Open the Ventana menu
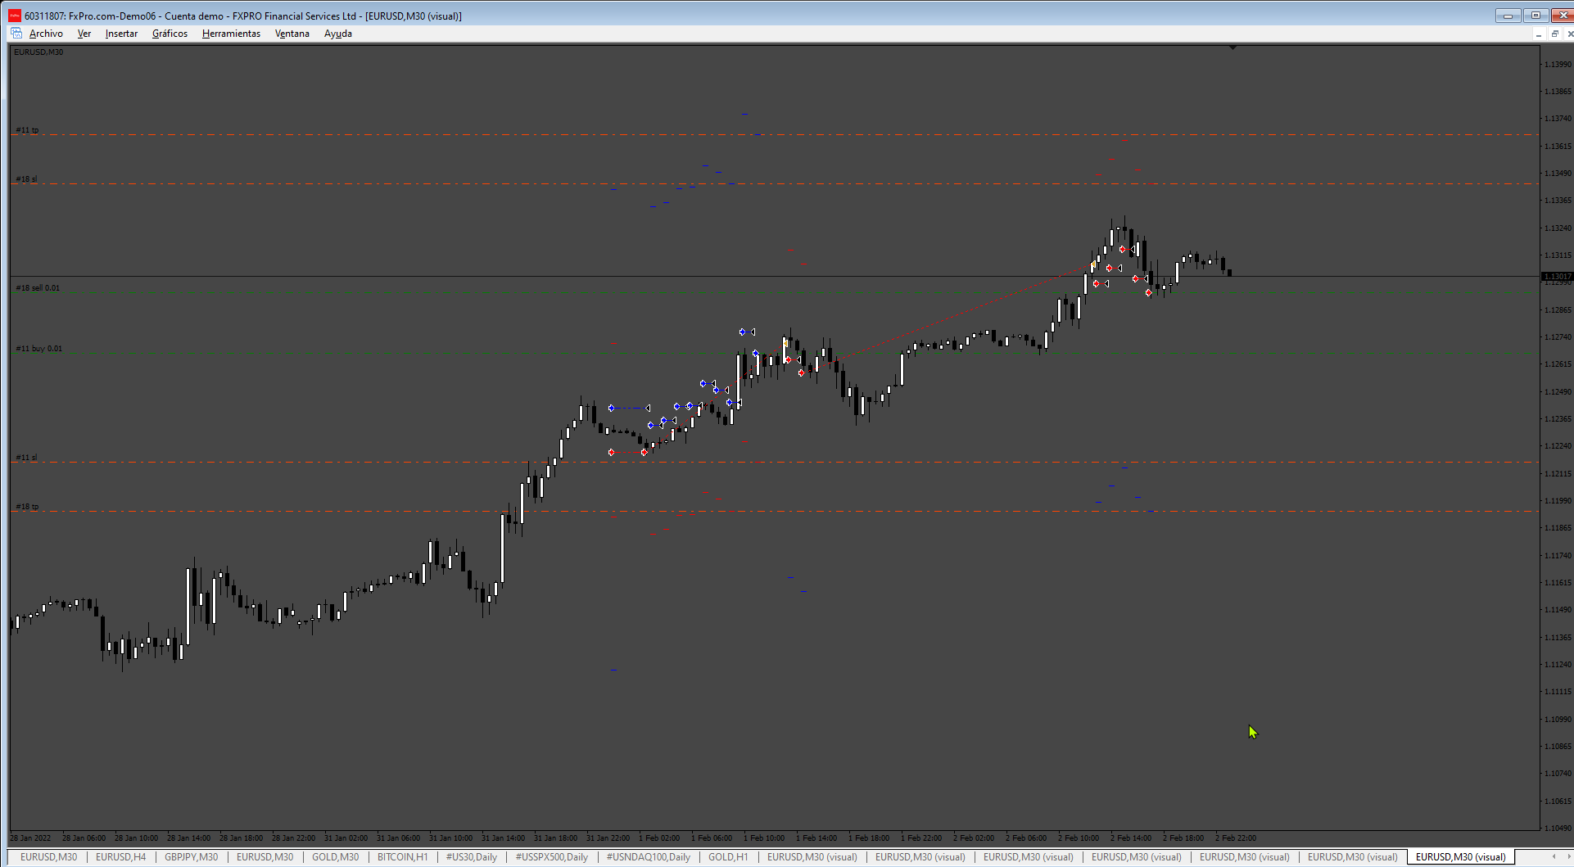The image size is (1574, 867). [x=292, y=34]
